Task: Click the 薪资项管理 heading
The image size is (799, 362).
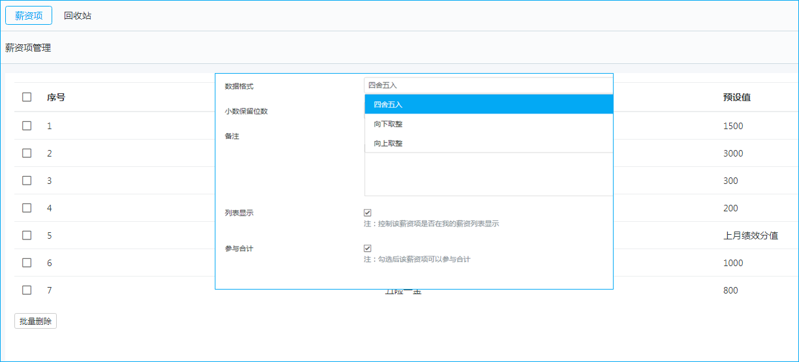Action: coord(28,48)
